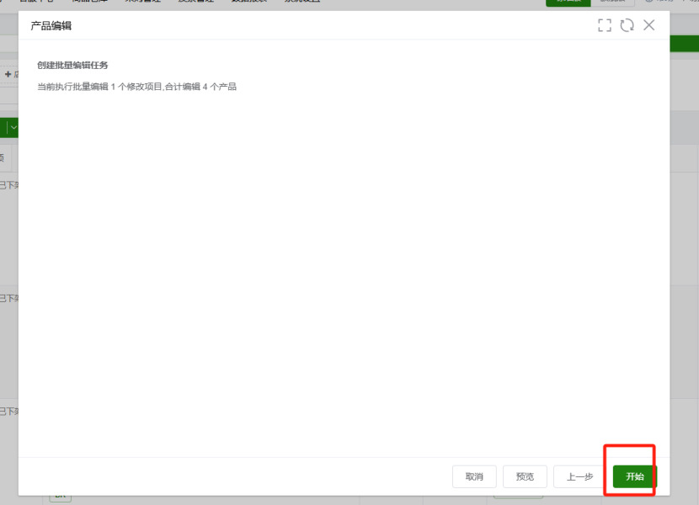This screenshot has height=505, width=699.
Task: Close the 产品编辑 dialog with X
Action: tap(649, 25)
